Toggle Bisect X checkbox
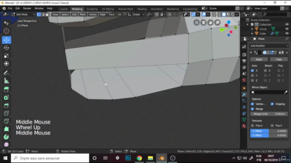The width and height of the screenshot is (291, 163). click(x=266, y=71)
